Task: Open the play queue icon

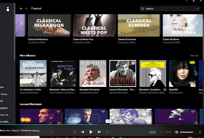Action: click(x=200, y=132)
